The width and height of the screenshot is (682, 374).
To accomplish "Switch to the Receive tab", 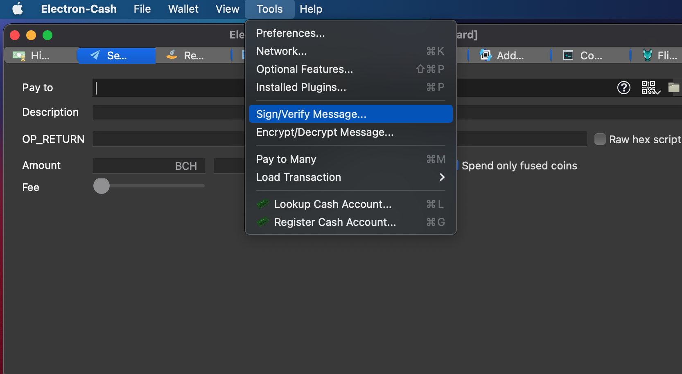I will coord(194,56).
